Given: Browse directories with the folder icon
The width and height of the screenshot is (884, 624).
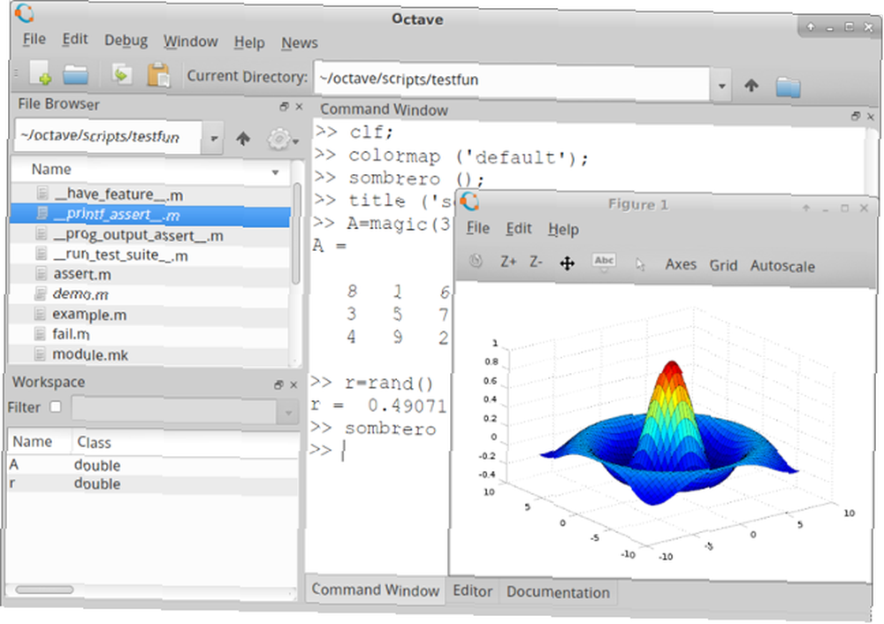Looking at the screenshot, I should tap(788, 87).
